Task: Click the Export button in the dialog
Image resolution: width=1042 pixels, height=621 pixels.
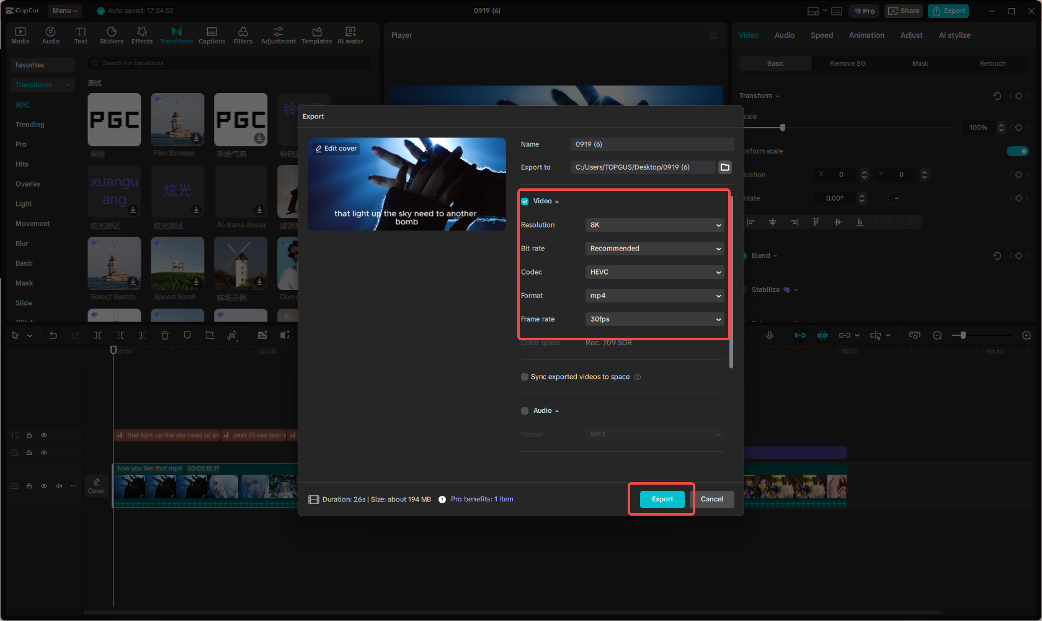Action: [x=662, y=499]
